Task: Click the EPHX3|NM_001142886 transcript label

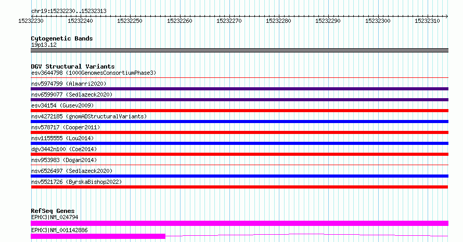Action: [x=59, y=230]
